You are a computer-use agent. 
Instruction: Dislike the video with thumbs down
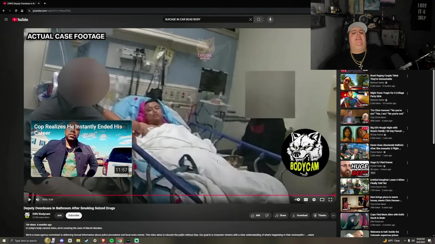pos(267,216)
